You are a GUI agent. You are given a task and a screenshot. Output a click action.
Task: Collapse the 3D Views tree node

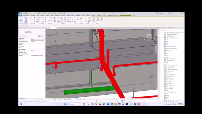(162, 64)
